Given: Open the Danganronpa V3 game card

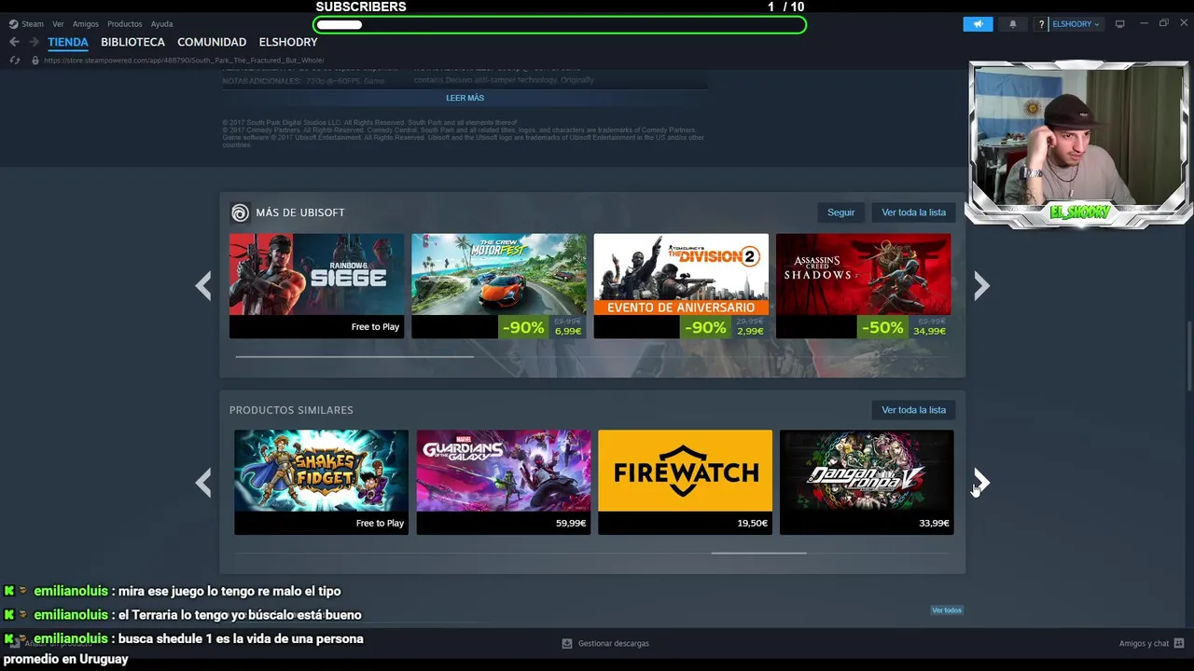Looking at the screenshot, I should [x=867, y=482].
